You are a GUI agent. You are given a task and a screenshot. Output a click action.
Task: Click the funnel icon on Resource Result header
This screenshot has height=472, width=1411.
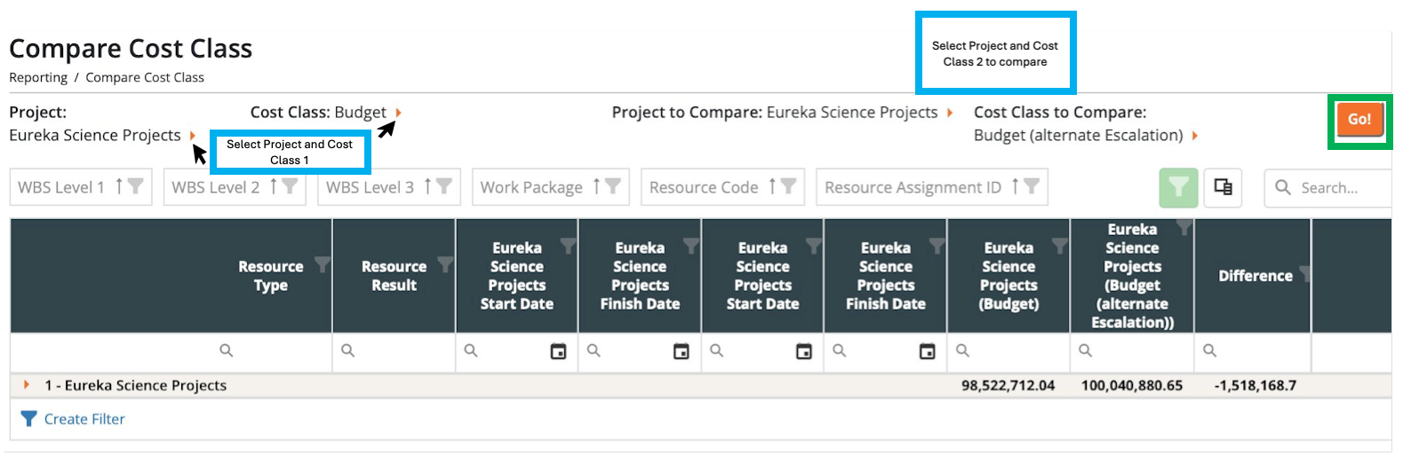pyautogui.click(x=445, y=264)
